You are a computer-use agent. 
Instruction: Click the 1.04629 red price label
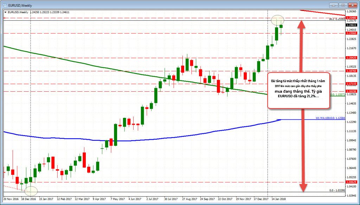click(351, 182)
